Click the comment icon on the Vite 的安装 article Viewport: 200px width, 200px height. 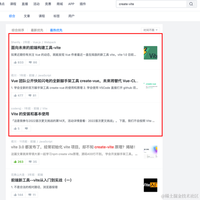click(27, 128)
